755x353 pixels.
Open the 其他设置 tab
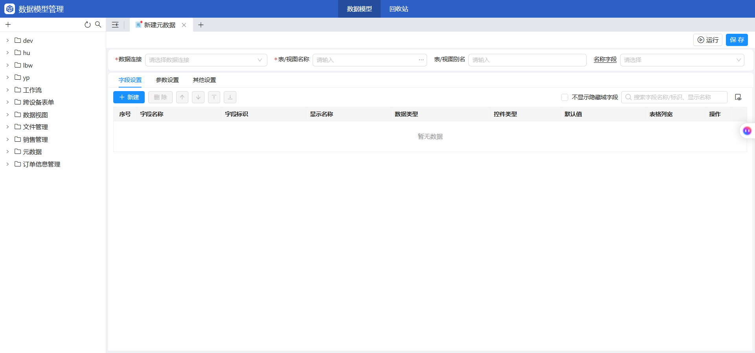click(x=204, y=80)
